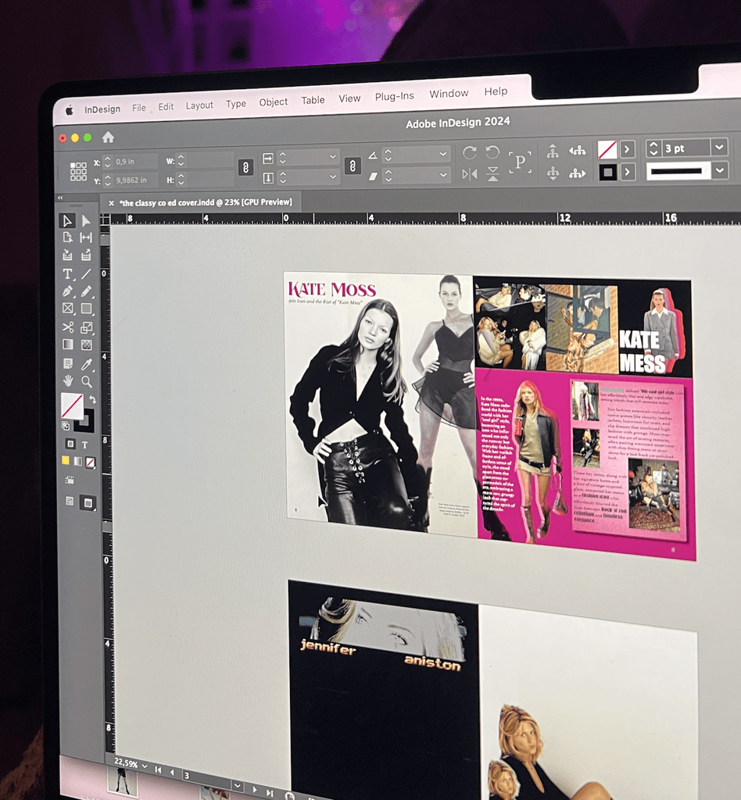Open the stroke weight 3 pt dropdown
This screenshot has width=741, height=800.
point(719,148)
